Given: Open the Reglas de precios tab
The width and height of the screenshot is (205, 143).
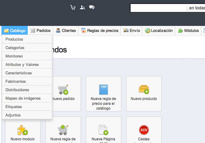Looking at the screenshot, I should [100, 31].
